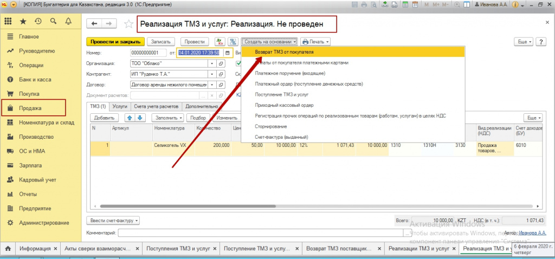Open the Создать на основании dropdown
The image size is (555, 259).
(x=270, y=42)
